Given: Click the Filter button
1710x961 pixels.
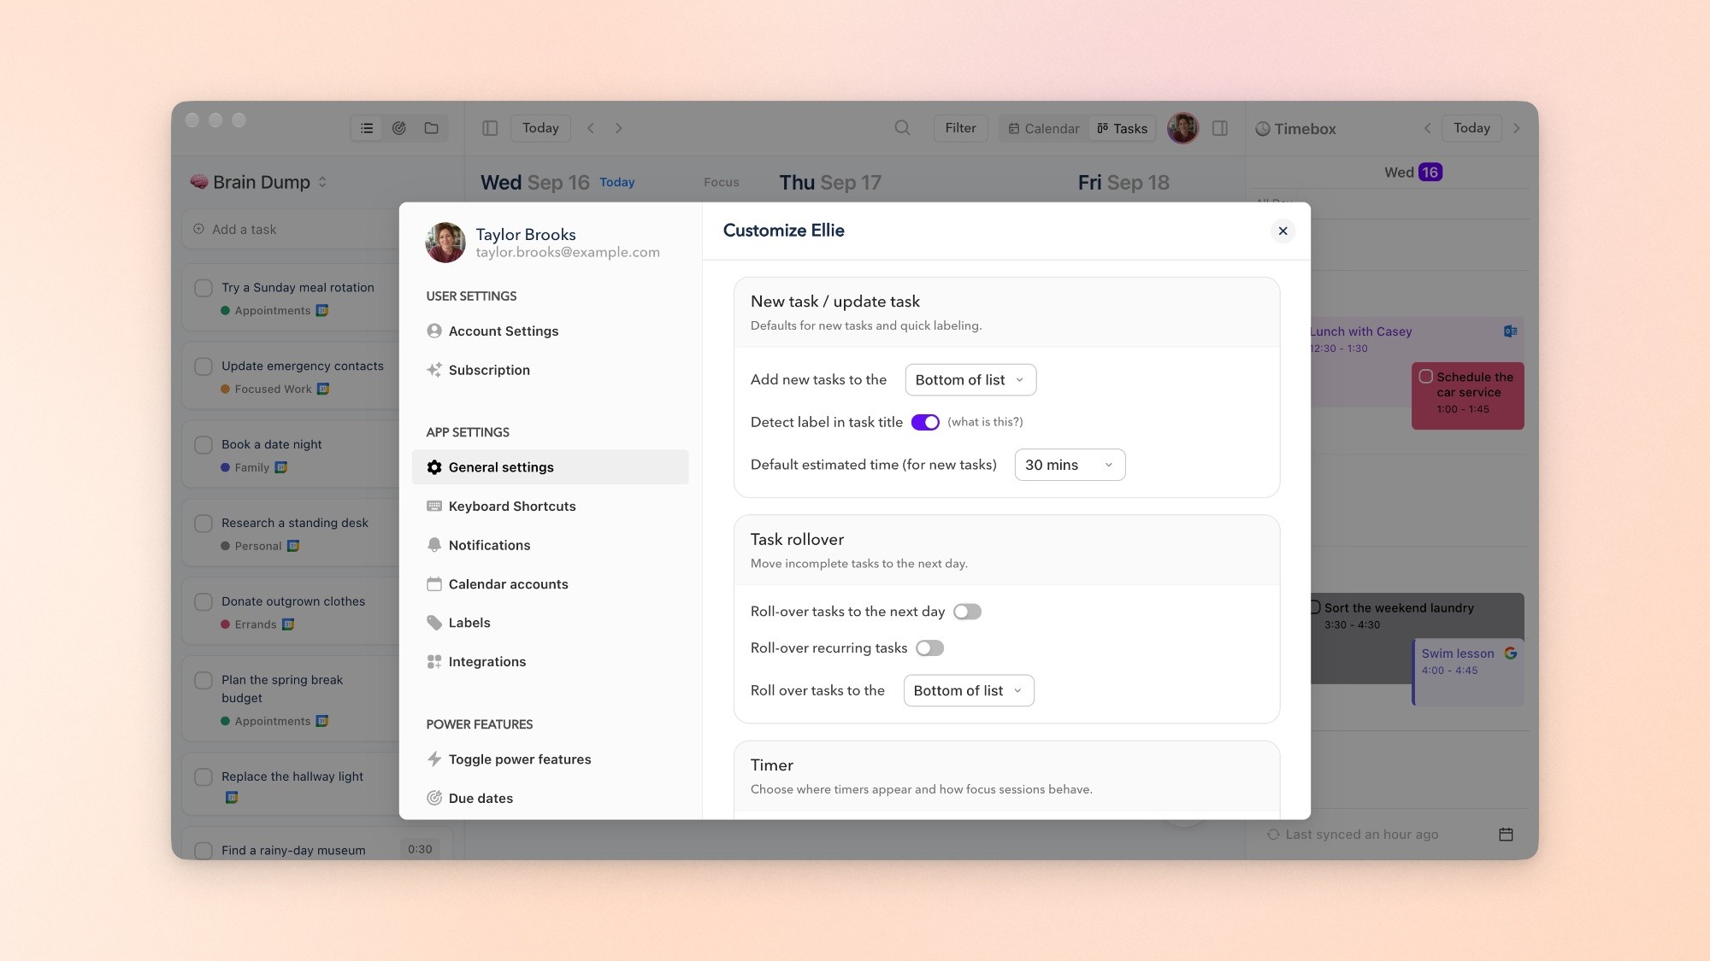Looking at the screenshot, I should pos(960,128).
